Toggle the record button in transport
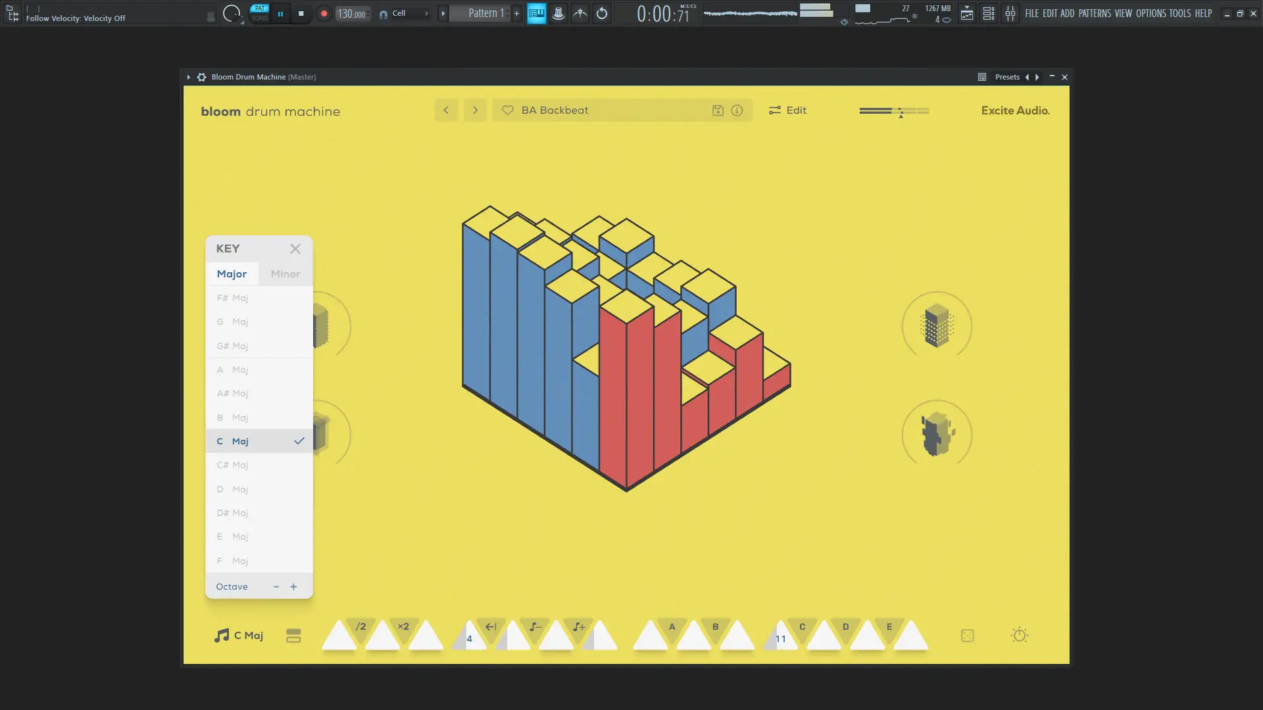Screen dimensions: 1263x710 (x=324, y=13)
